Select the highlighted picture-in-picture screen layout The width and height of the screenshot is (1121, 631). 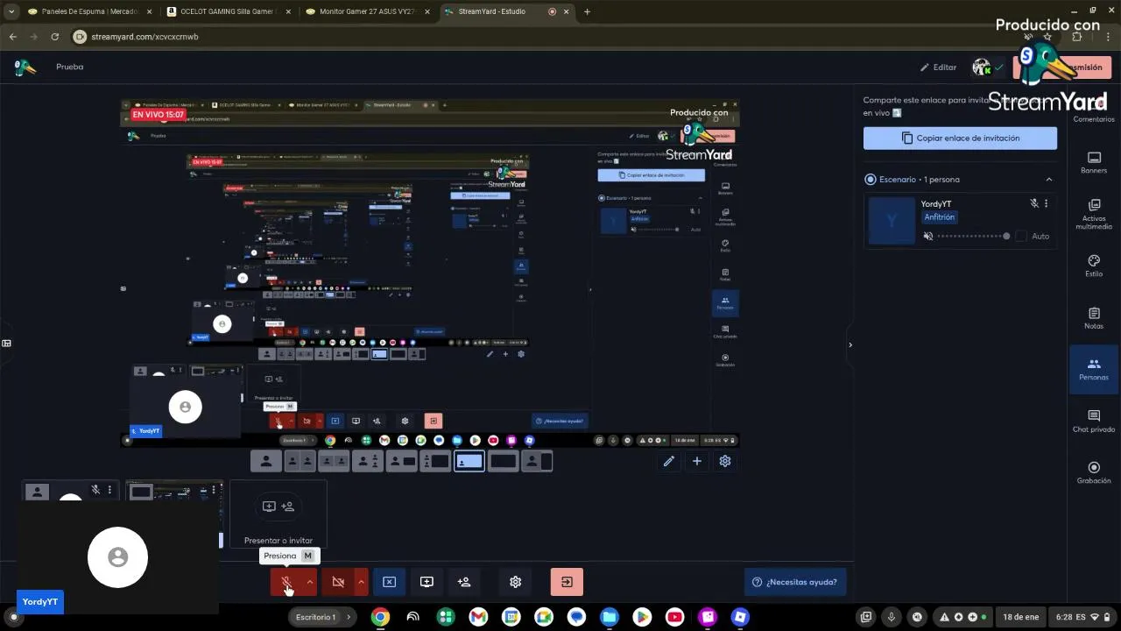(x=469, y=461)
